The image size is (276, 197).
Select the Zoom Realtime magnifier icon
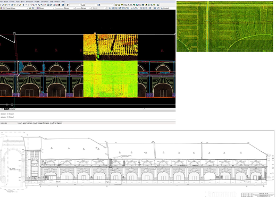(x=36, y=5)
